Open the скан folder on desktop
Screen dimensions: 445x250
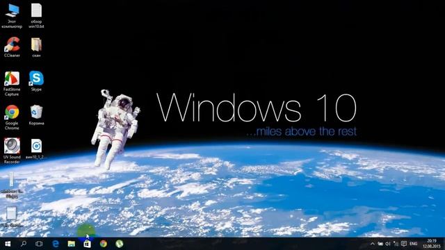tap(36, 47)
